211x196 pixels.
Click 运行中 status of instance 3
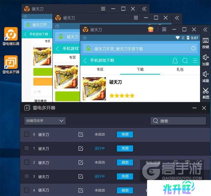pos(99,177)
